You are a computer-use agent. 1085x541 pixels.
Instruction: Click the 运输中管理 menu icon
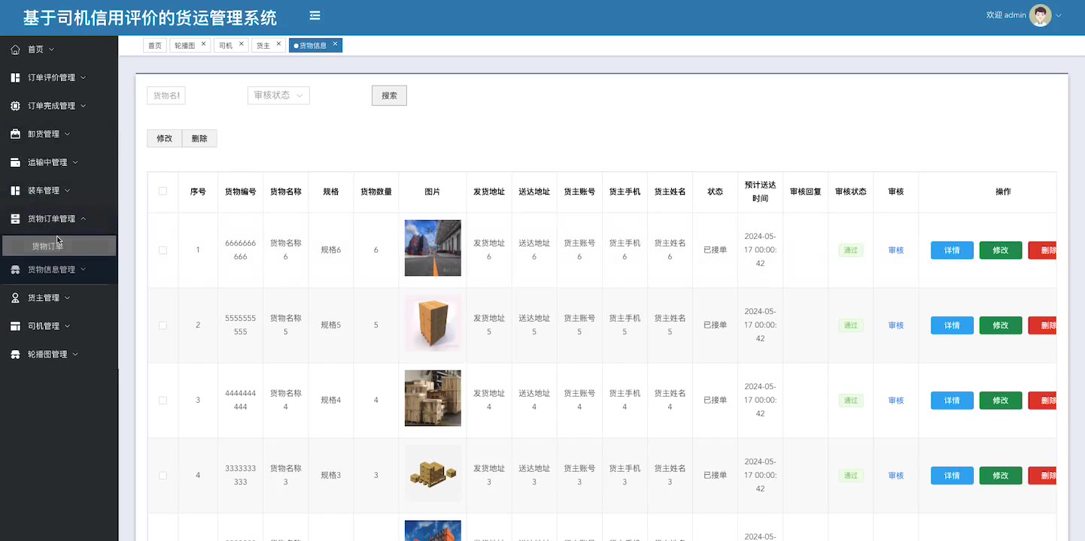tap(15, 162)
